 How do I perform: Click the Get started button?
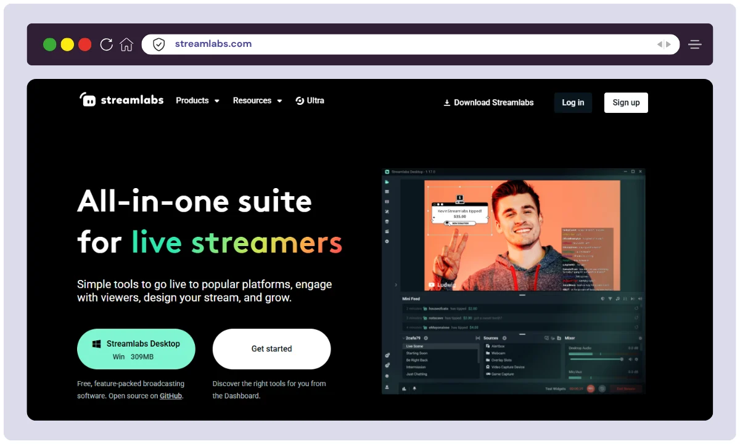[x=271, y=349]
